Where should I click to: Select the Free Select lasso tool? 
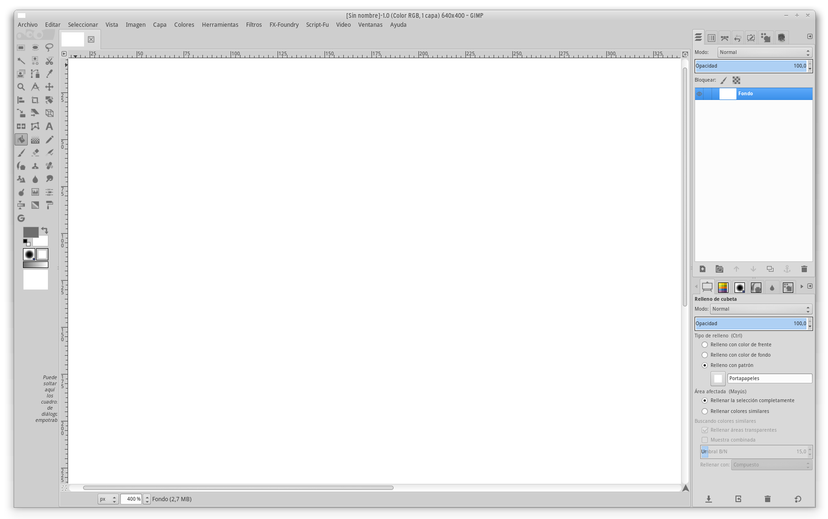tap(49, 47)
